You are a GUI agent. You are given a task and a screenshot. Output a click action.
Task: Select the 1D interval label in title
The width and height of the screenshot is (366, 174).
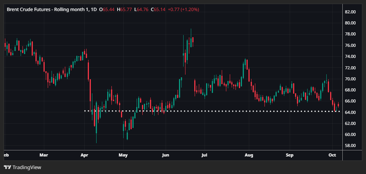pyautogui.click(x=94, y=9)
